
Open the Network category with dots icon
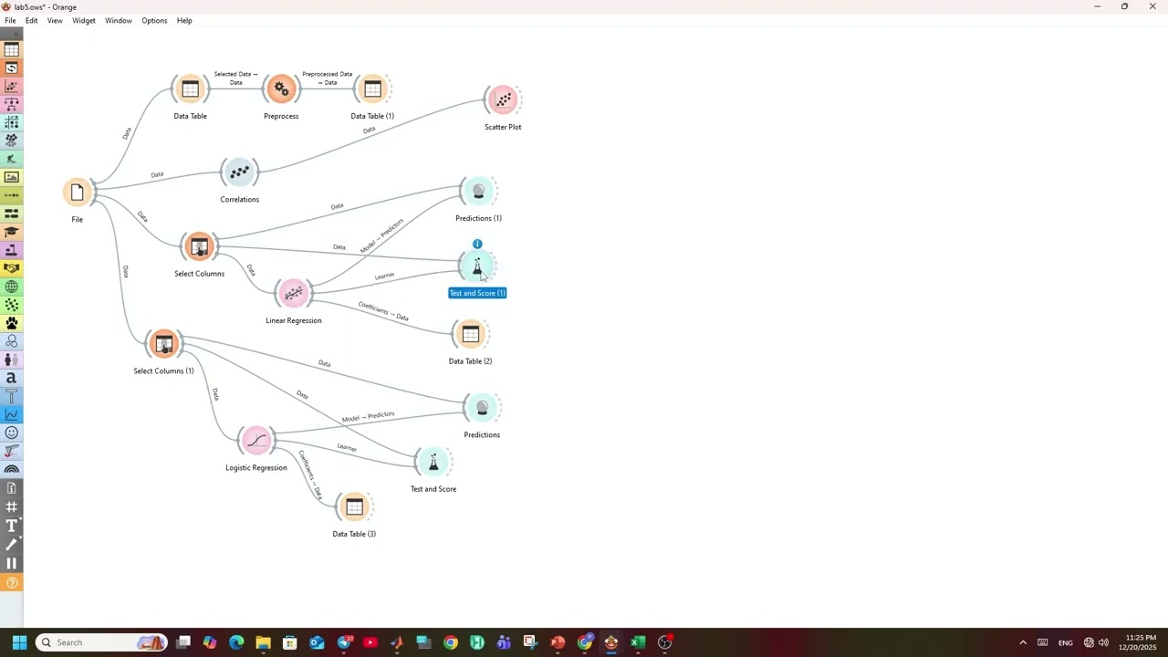click(12, 306)
